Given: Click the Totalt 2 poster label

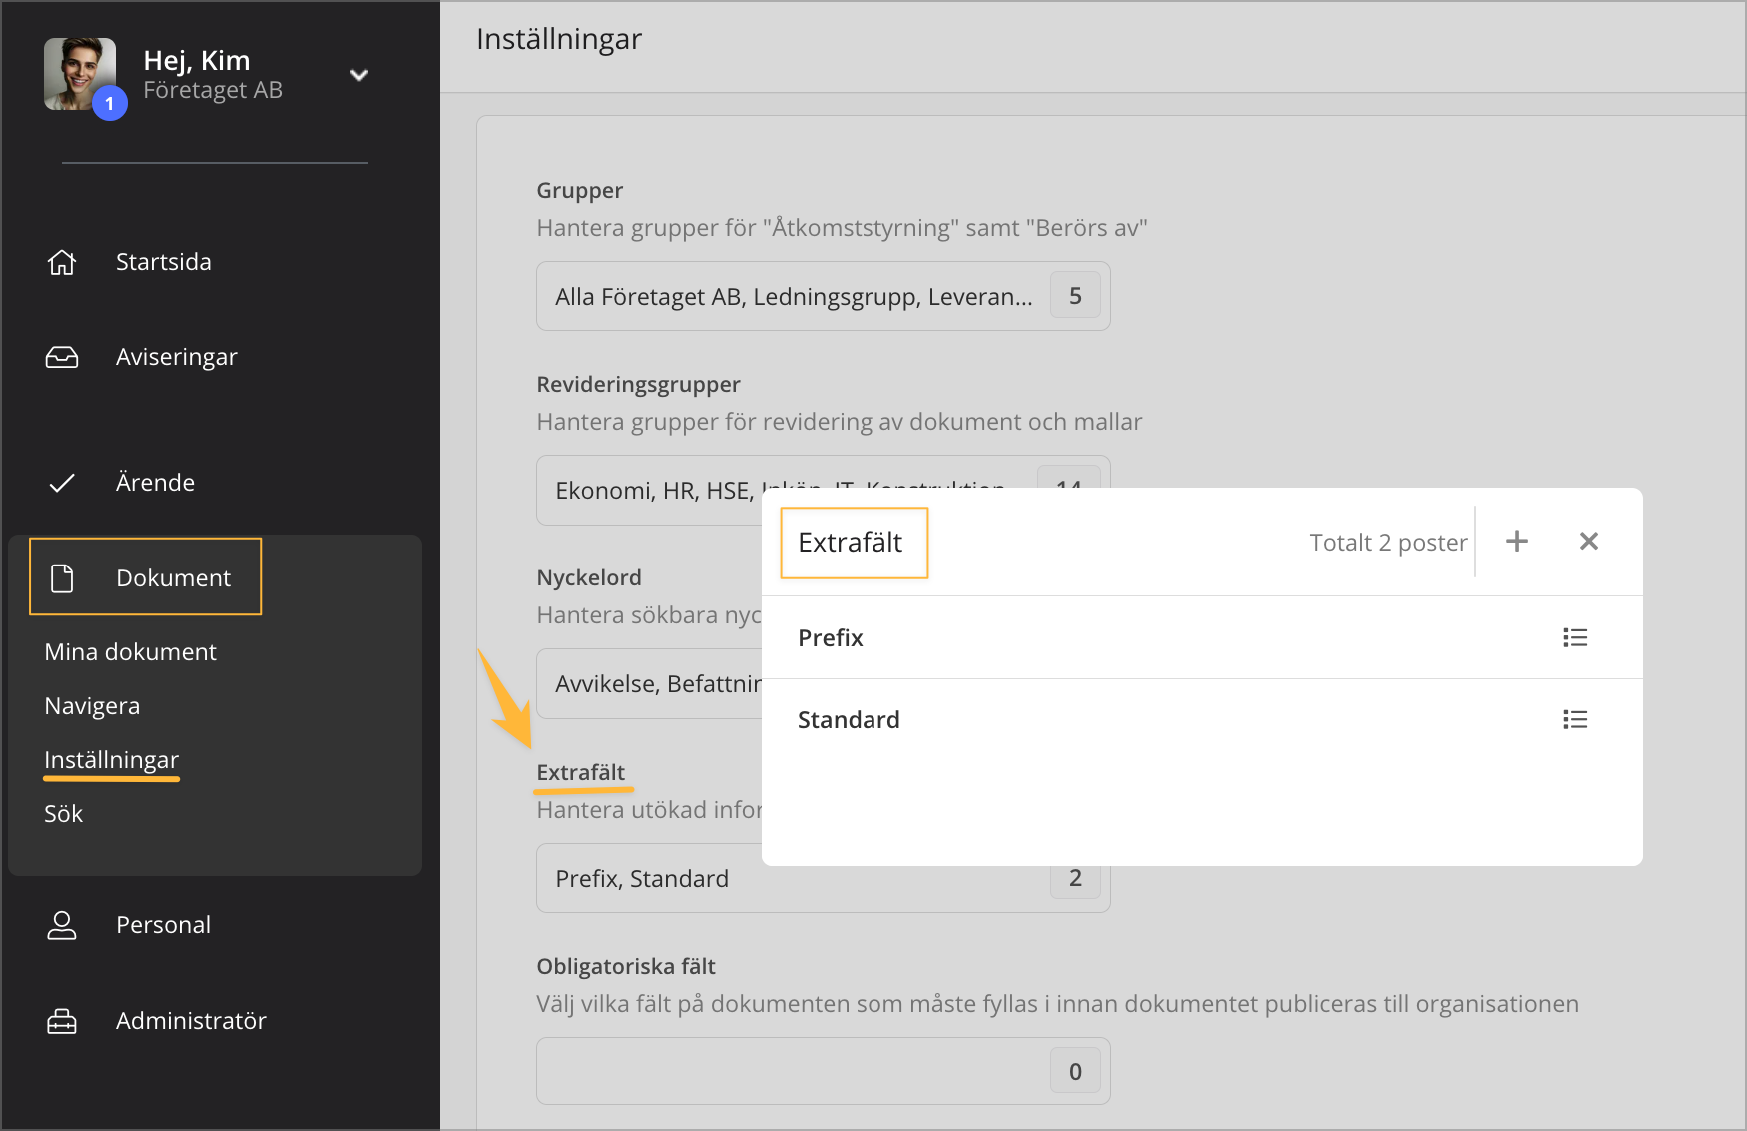Looking at the screenshot, I should [x=1388, y=543].
